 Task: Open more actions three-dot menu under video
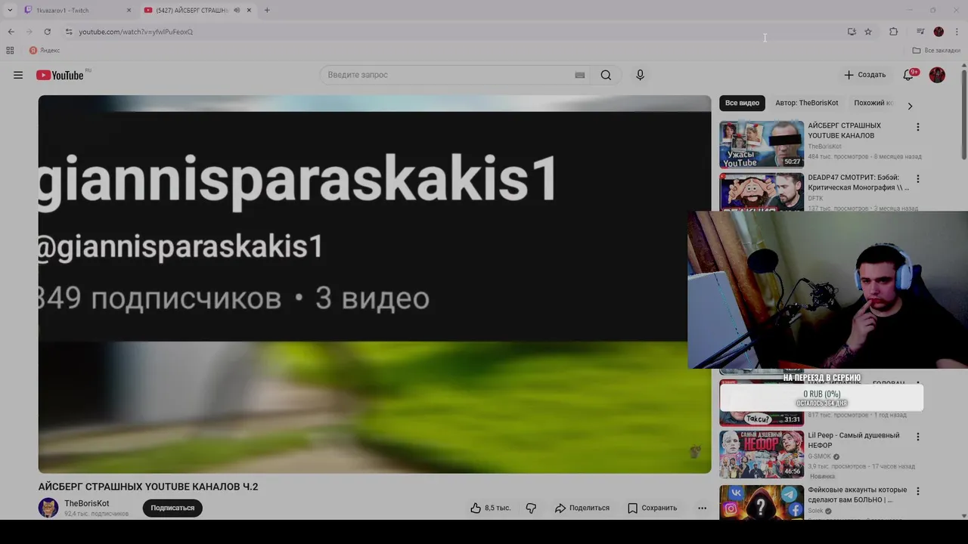pos(702,508)
